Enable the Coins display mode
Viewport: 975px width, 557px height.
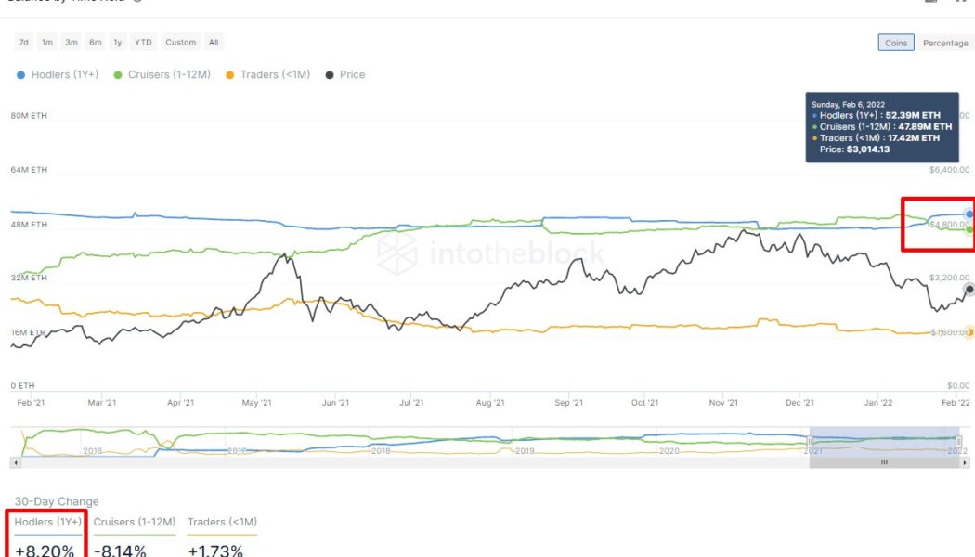pyautogui.click(x=896, y=43)
